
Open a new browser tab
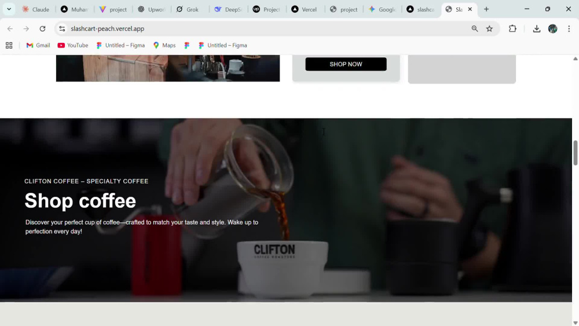pyautogui.click(x=486, y=9)
